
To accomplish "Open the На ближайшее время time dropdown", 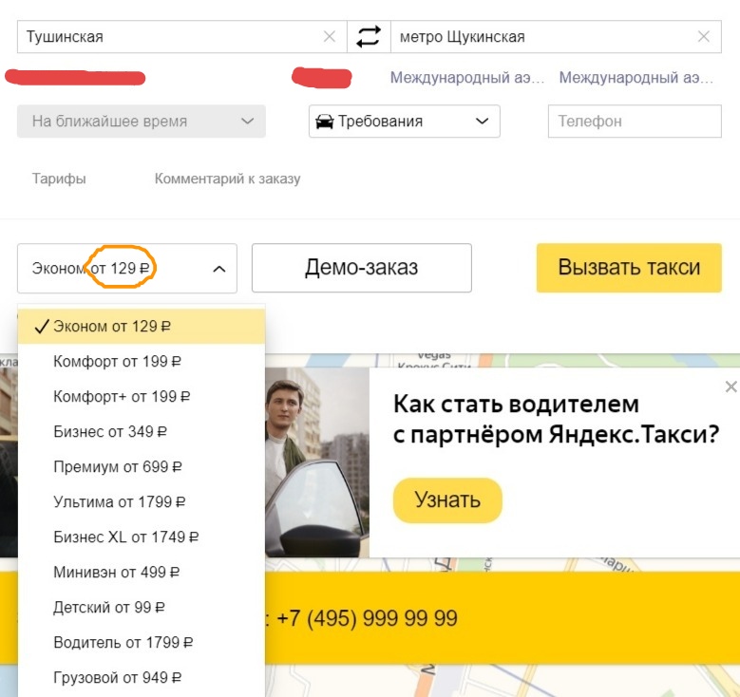I will tap(142, 122).
